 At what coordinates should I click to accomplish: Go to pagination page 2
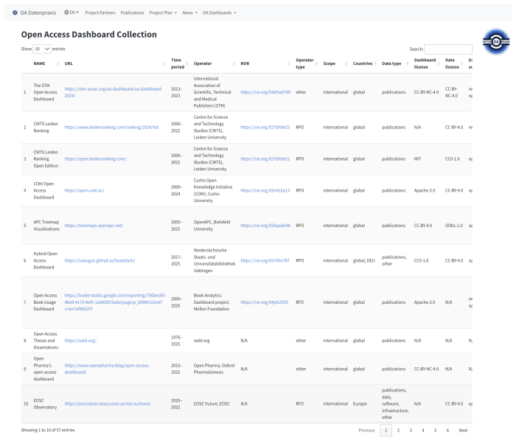click(x=398, y=431)
